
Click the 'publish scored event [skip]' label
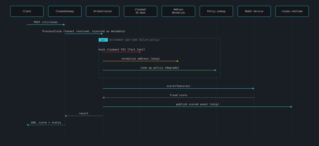click(198, 104)
